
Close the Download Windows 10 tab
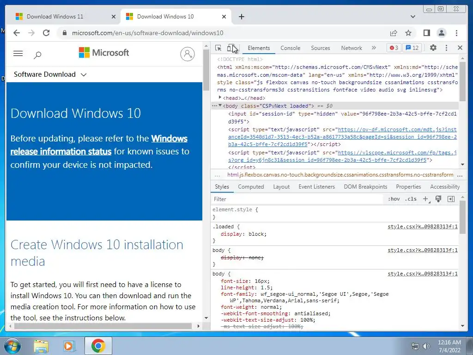(x=224, y=17)
